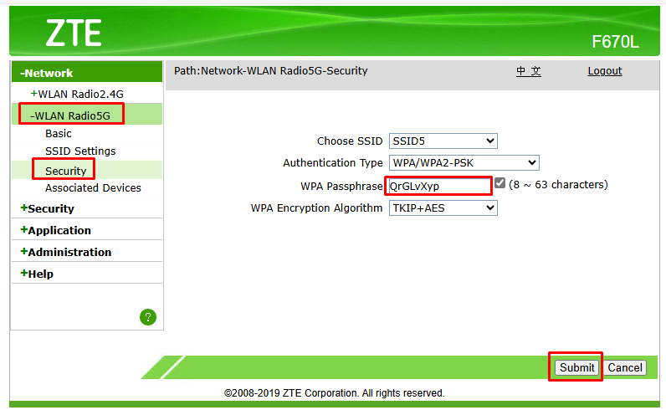Expand the top-level Security section

pyautogui.click(x=47, y=208)
